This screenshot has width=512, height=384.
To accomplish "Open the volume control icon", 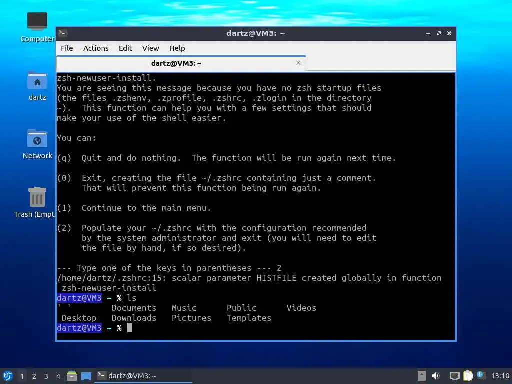I will [x=436, y=376].
